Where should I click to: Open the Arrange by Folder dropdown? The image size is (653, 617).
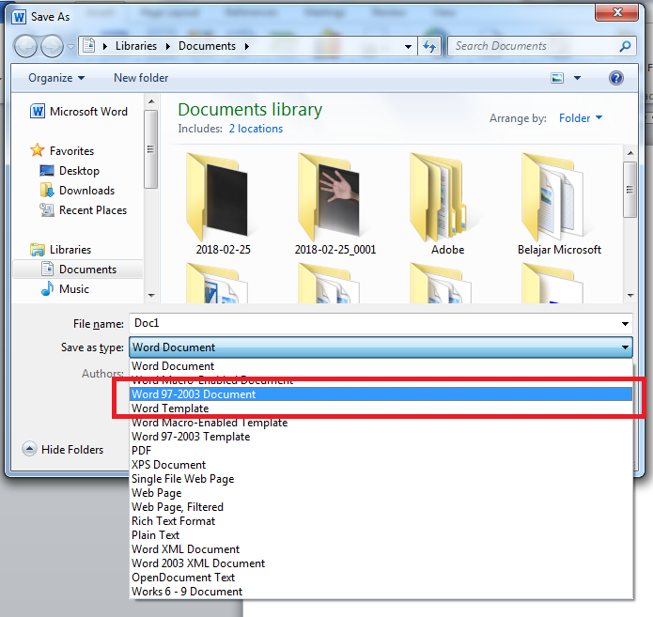(x=581, y=118)
